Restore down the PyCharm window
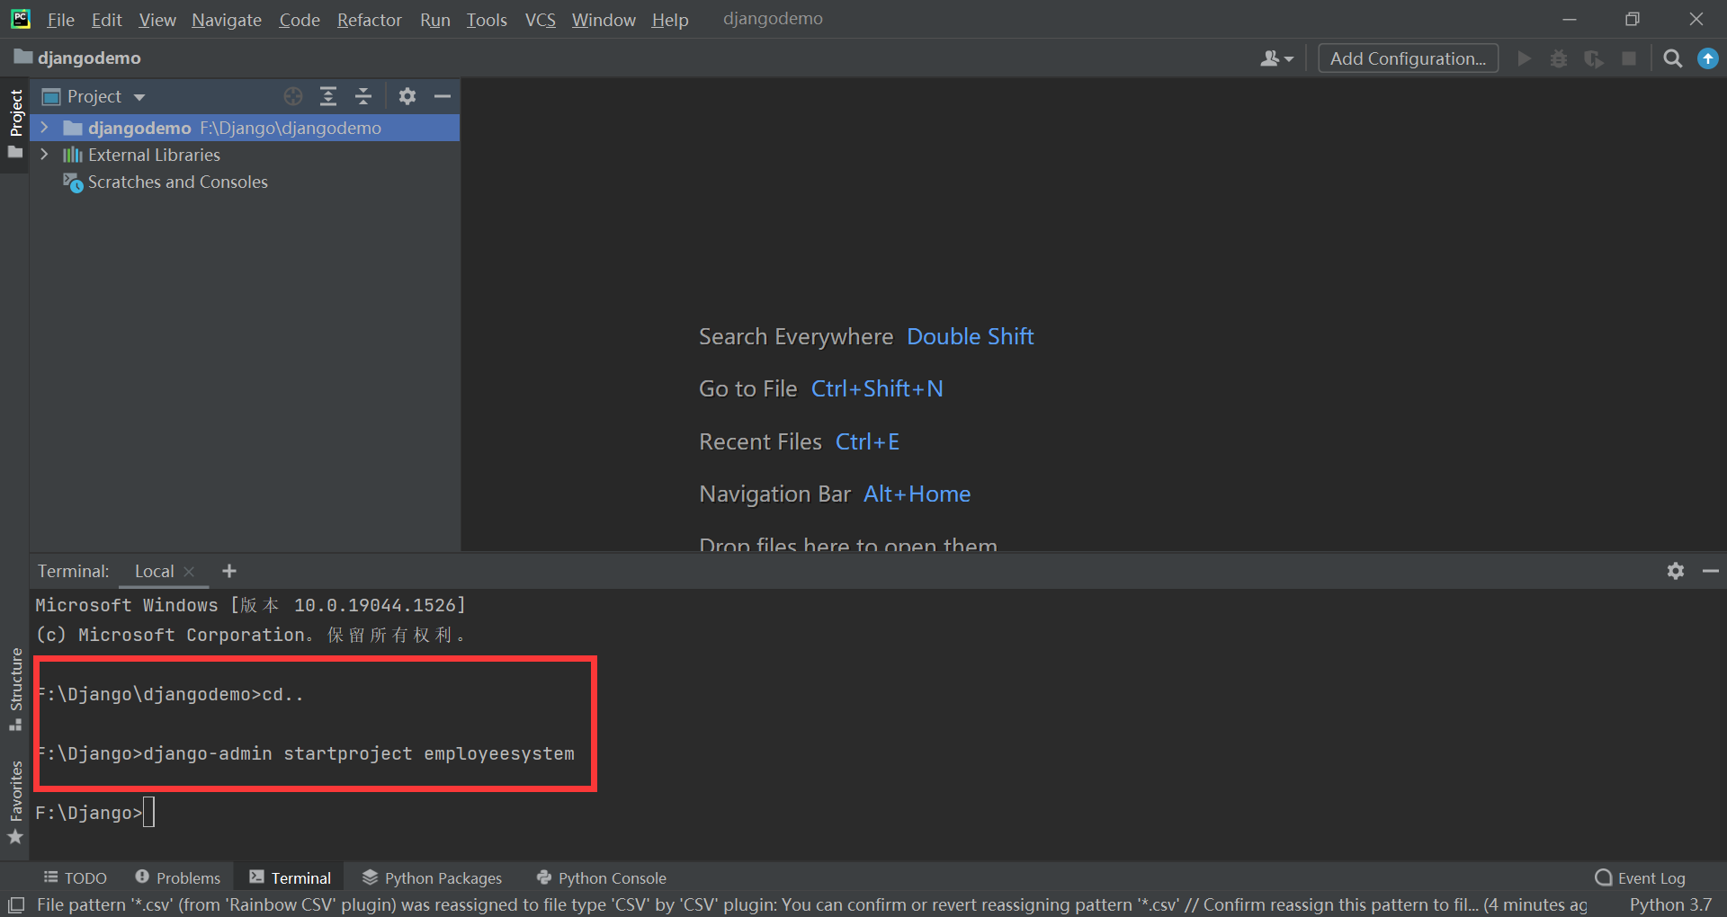 pyautogui.click(x=1633, y=19)
